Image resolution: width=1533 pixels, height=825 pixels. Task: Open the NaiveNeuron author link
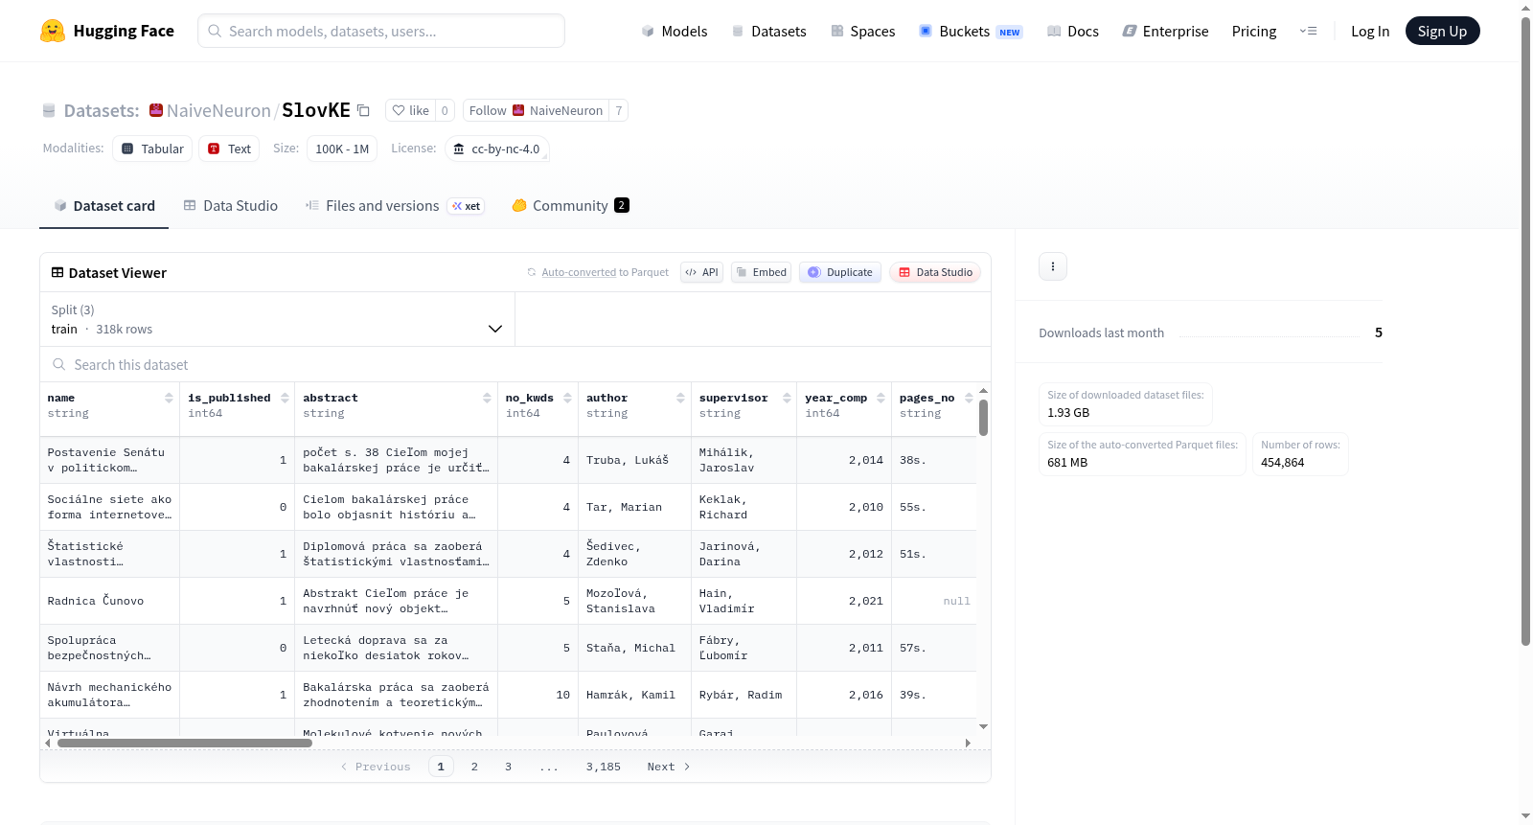coord(218,110)
